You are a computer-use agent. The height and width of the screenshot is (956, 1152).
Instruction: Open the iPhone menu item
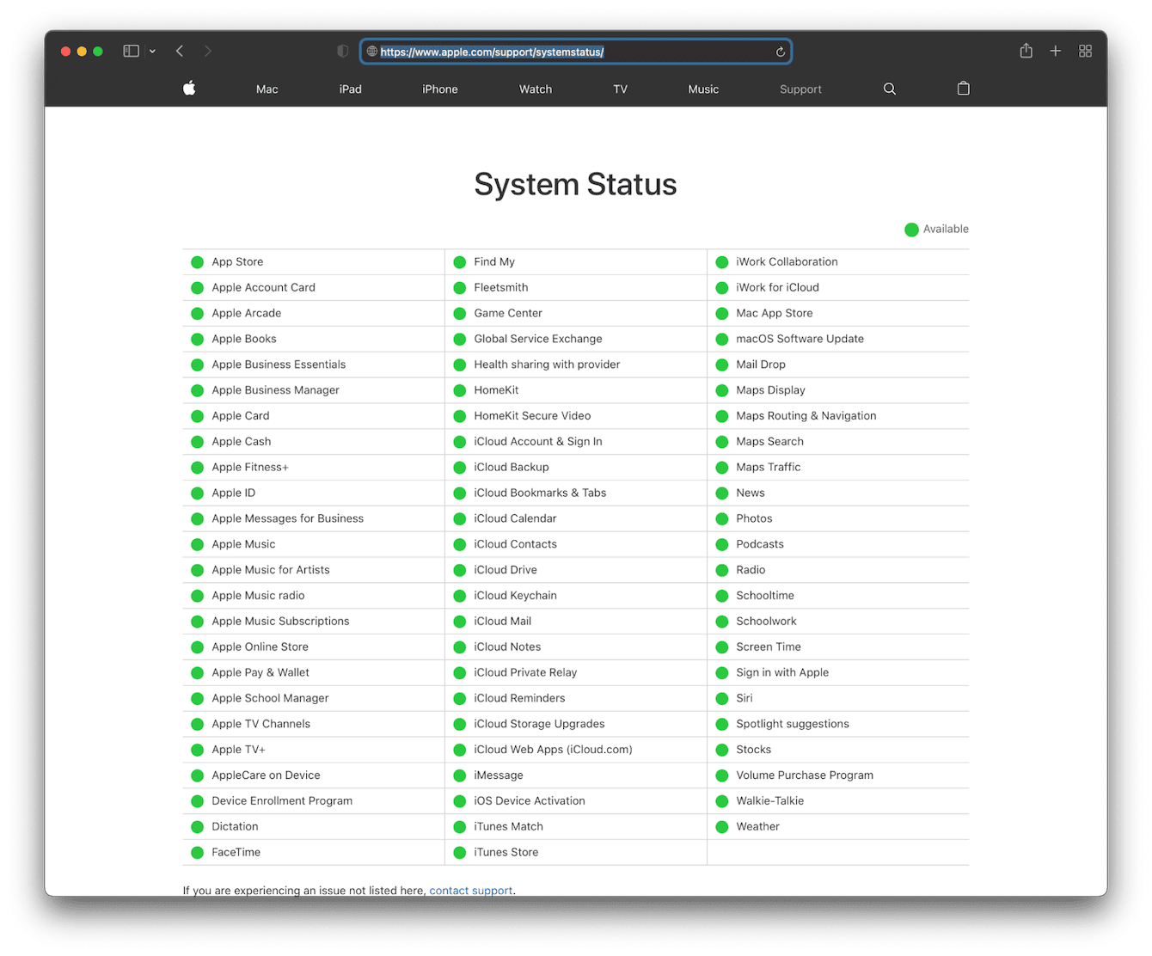coord(440,89)
